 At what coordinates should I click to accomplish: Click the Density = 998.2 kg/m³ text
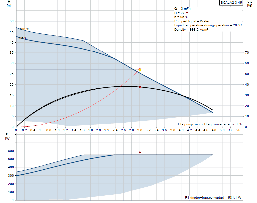pyautogui.click(x=191, y=30)
